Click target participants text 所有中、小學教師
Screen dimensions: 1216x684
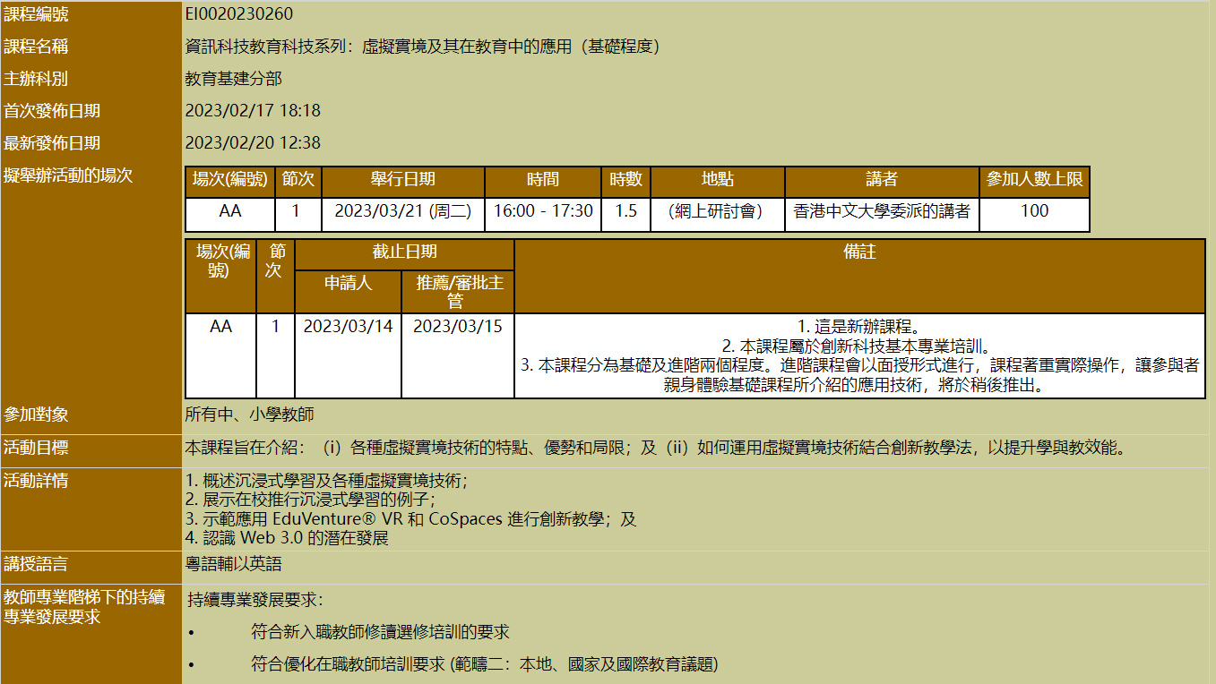point(249,415)
